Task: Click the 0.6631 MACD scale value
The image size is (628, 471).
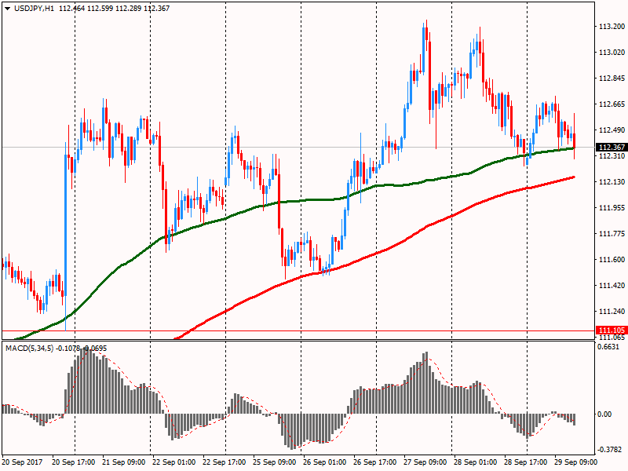Action: point(611,347)
